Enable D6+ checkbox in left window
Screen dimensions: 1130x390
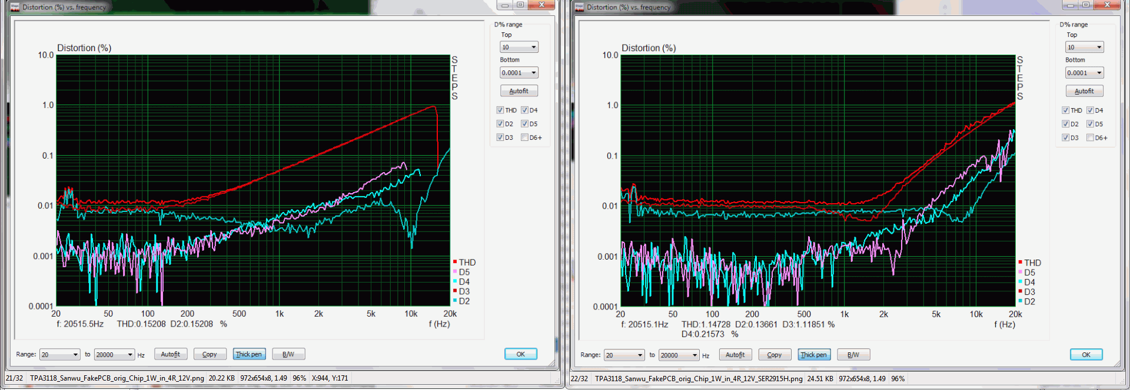tap(524, 137)
